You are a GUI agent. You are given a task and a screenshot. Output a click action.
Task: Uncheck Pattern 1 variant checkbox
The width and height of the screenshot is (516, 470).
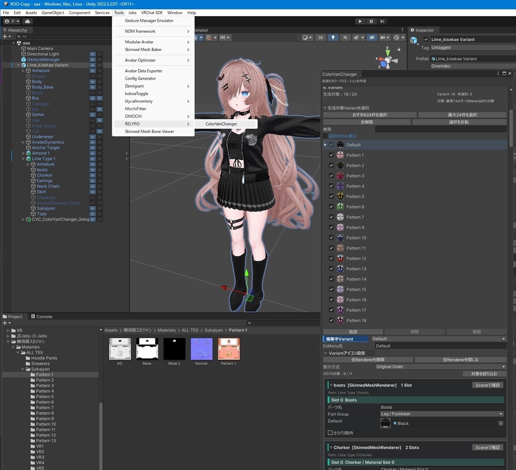[x=332, y=155]
